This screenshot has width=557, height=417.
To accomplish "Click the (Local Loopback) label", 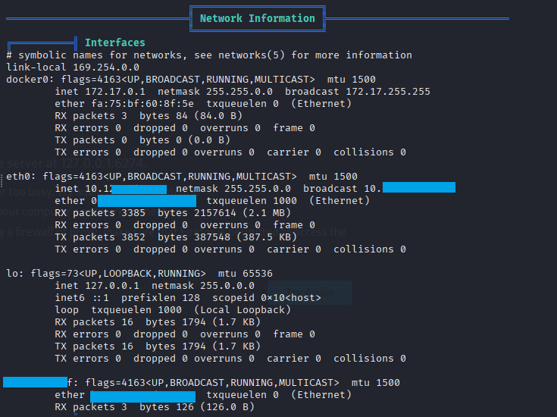I will [243, 310].
